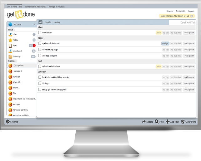Open tag picker for fix login task

[165, 83]
